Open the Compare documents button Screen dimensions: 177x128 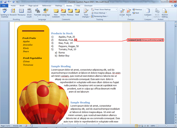coord(148,13)
